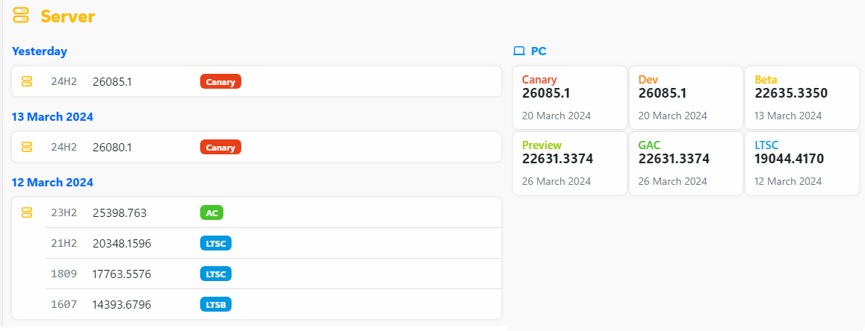Screen dimensions: 865x331
Task: Click the 12 March 2024 date heading
Action: click(x=52, y=183)
